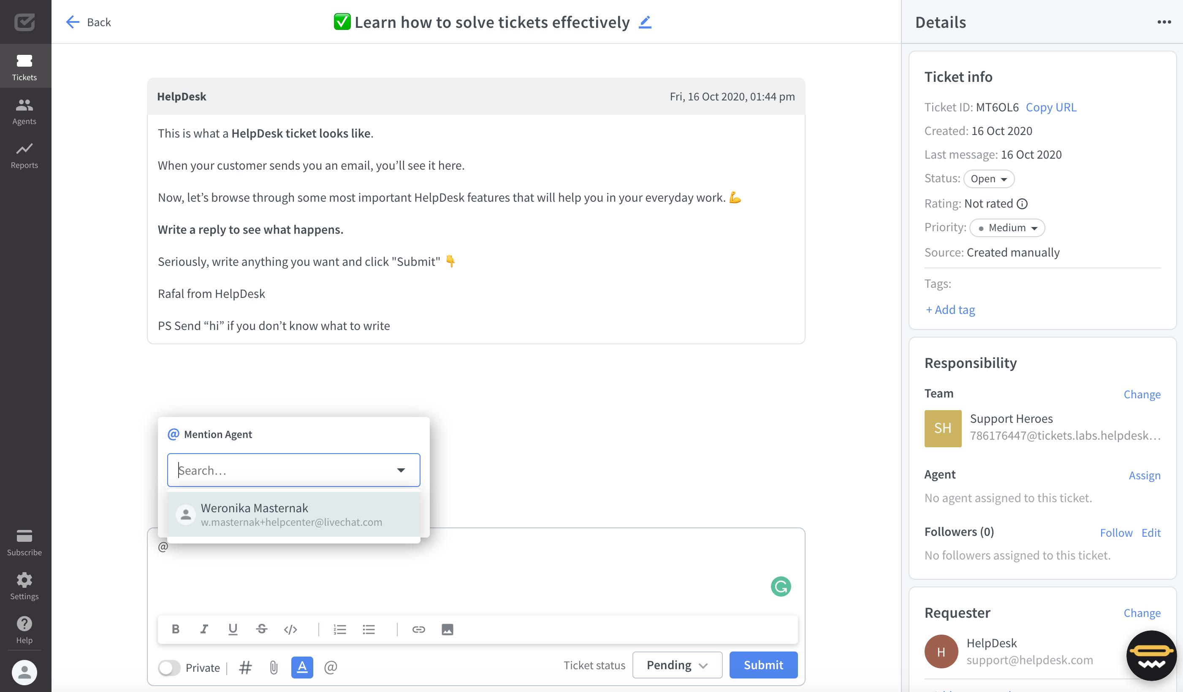Change the ticket requester
The width and height of the screenshot is (1183, 692).
tap(1142, 613)
